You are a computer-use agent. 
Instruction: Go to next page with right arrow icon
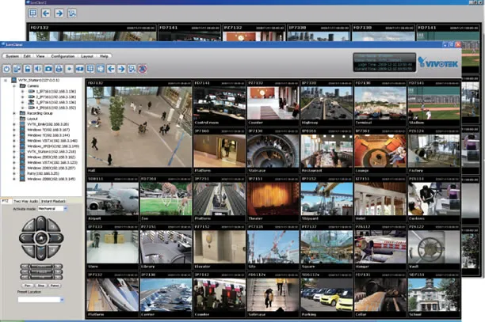pos(121,69)
